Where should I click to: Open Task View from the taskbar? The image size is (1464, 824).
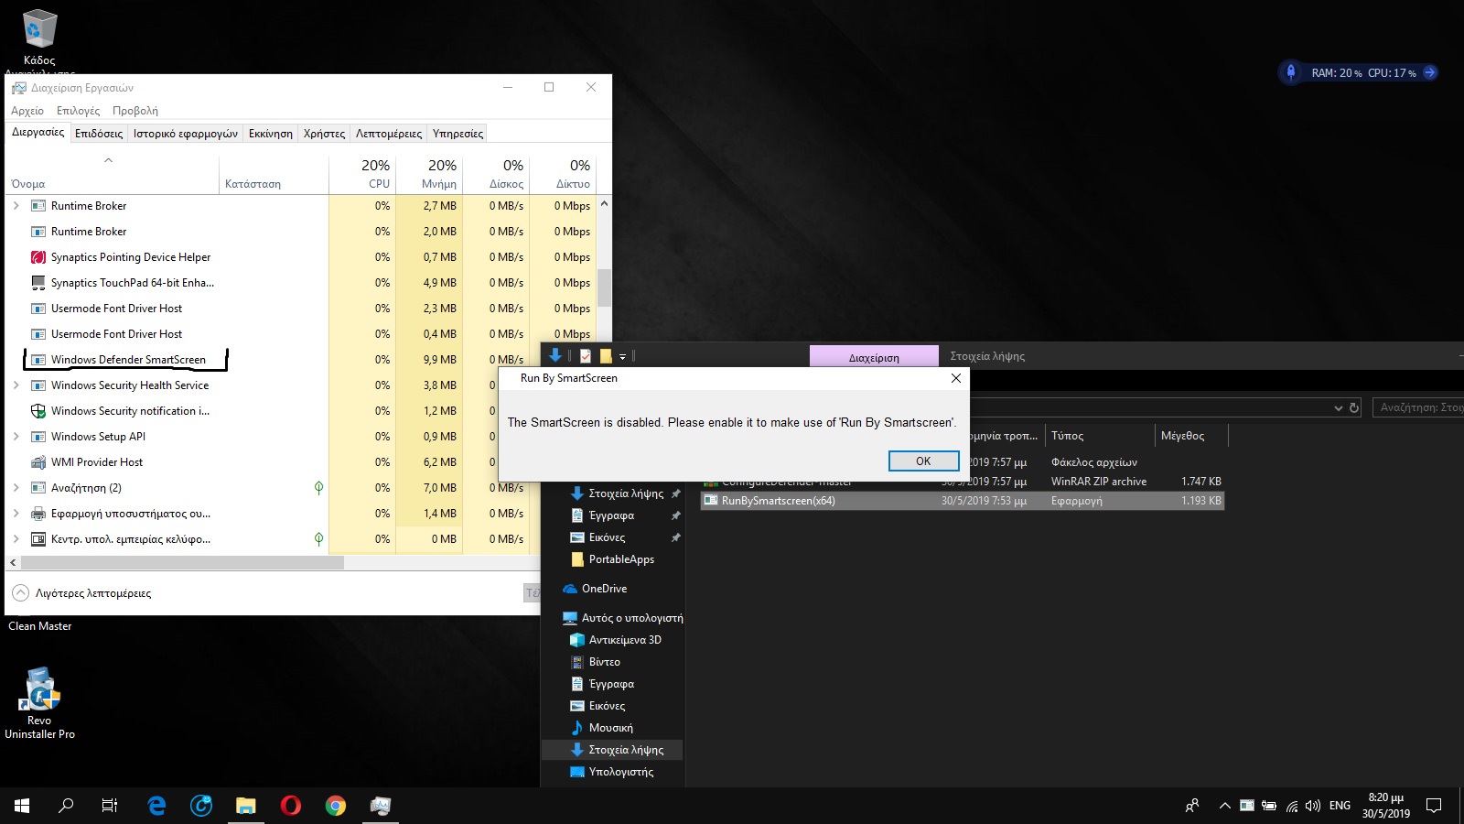[110, 806]
